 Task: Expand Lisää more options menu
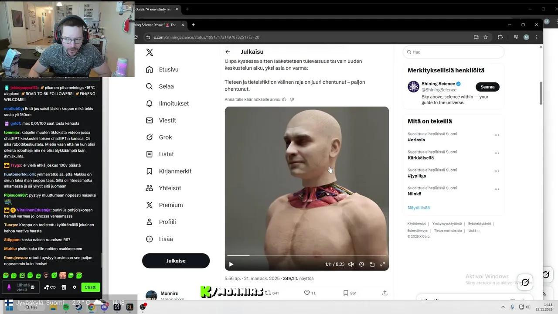click(160, 239)
